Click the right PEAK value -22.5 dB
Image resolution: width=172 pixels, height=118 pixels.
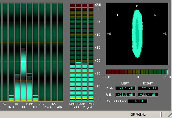[148, 88]
